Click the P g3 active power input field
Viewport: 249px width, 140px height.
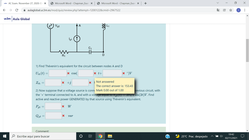tap(53, 106)
